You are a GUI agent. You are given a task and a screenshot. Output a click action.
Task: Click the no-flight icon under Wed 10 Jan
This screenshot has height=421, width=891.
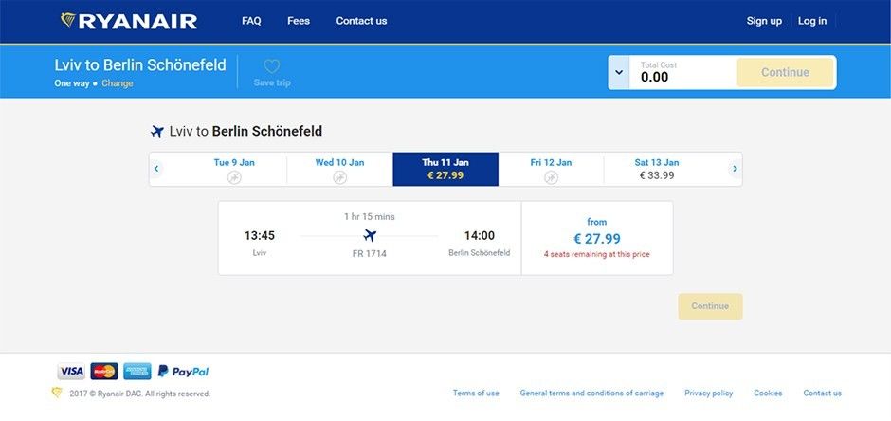pyautogui.click(x=339, y=178)
